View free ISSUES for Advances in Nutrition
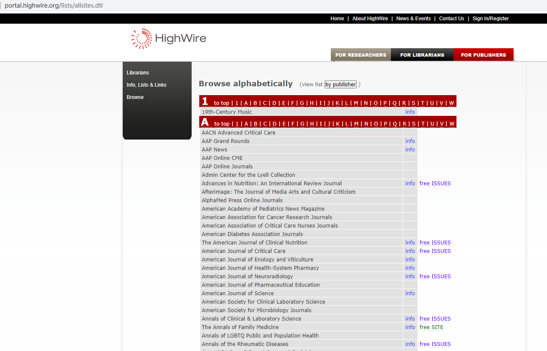547x351 pixels. coord(435,184)
